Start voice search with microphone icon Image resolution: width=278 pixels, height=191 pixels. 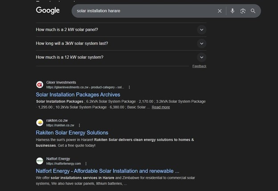point(232,11)
